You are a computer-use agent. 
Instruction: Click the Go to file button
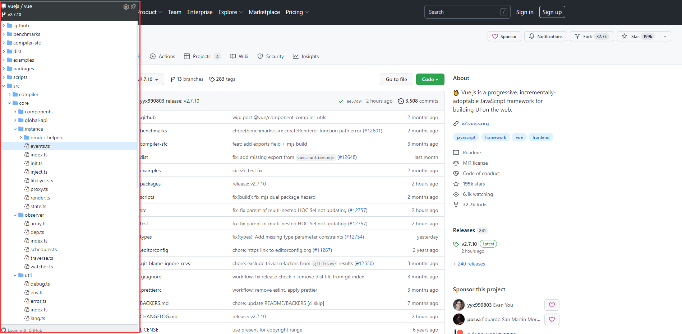396,79
